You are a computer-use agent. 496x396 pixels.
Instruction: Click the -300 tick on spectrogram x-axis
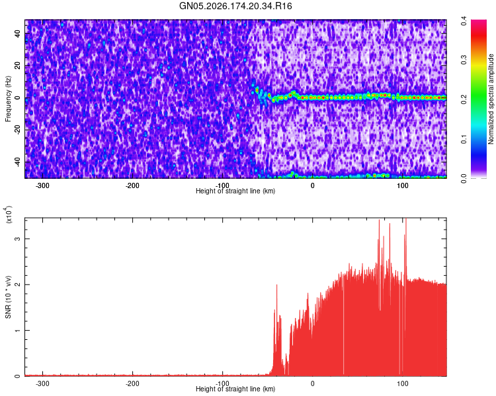click(x=42, y=185)
